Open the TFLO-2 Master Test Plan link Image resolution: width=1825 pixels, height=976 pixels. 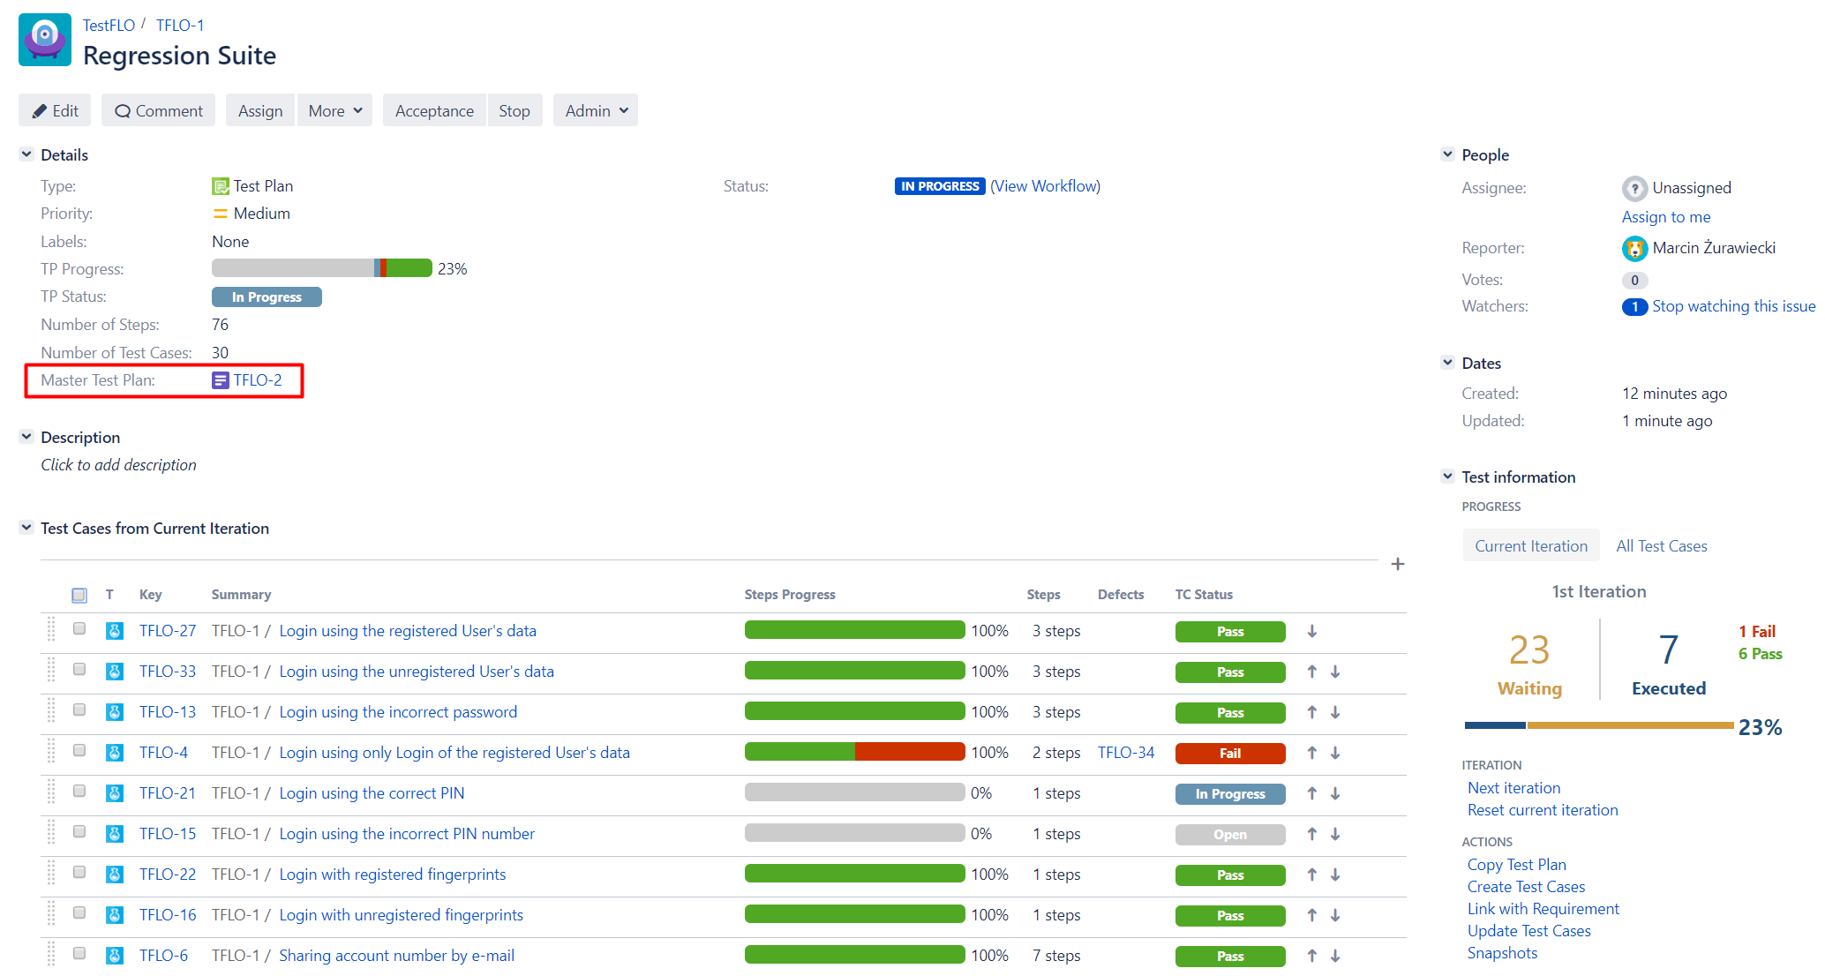(x=257, y=380)
